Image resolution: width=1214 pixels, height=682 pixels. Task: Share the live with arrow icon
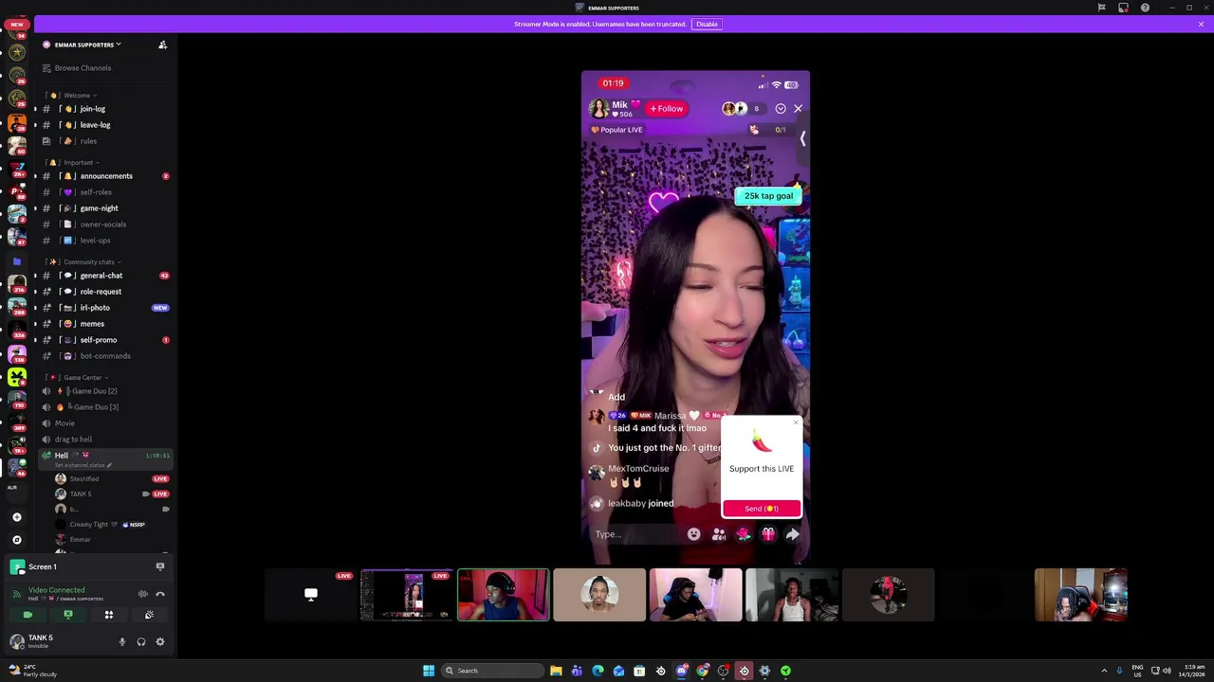pos(793,534)
